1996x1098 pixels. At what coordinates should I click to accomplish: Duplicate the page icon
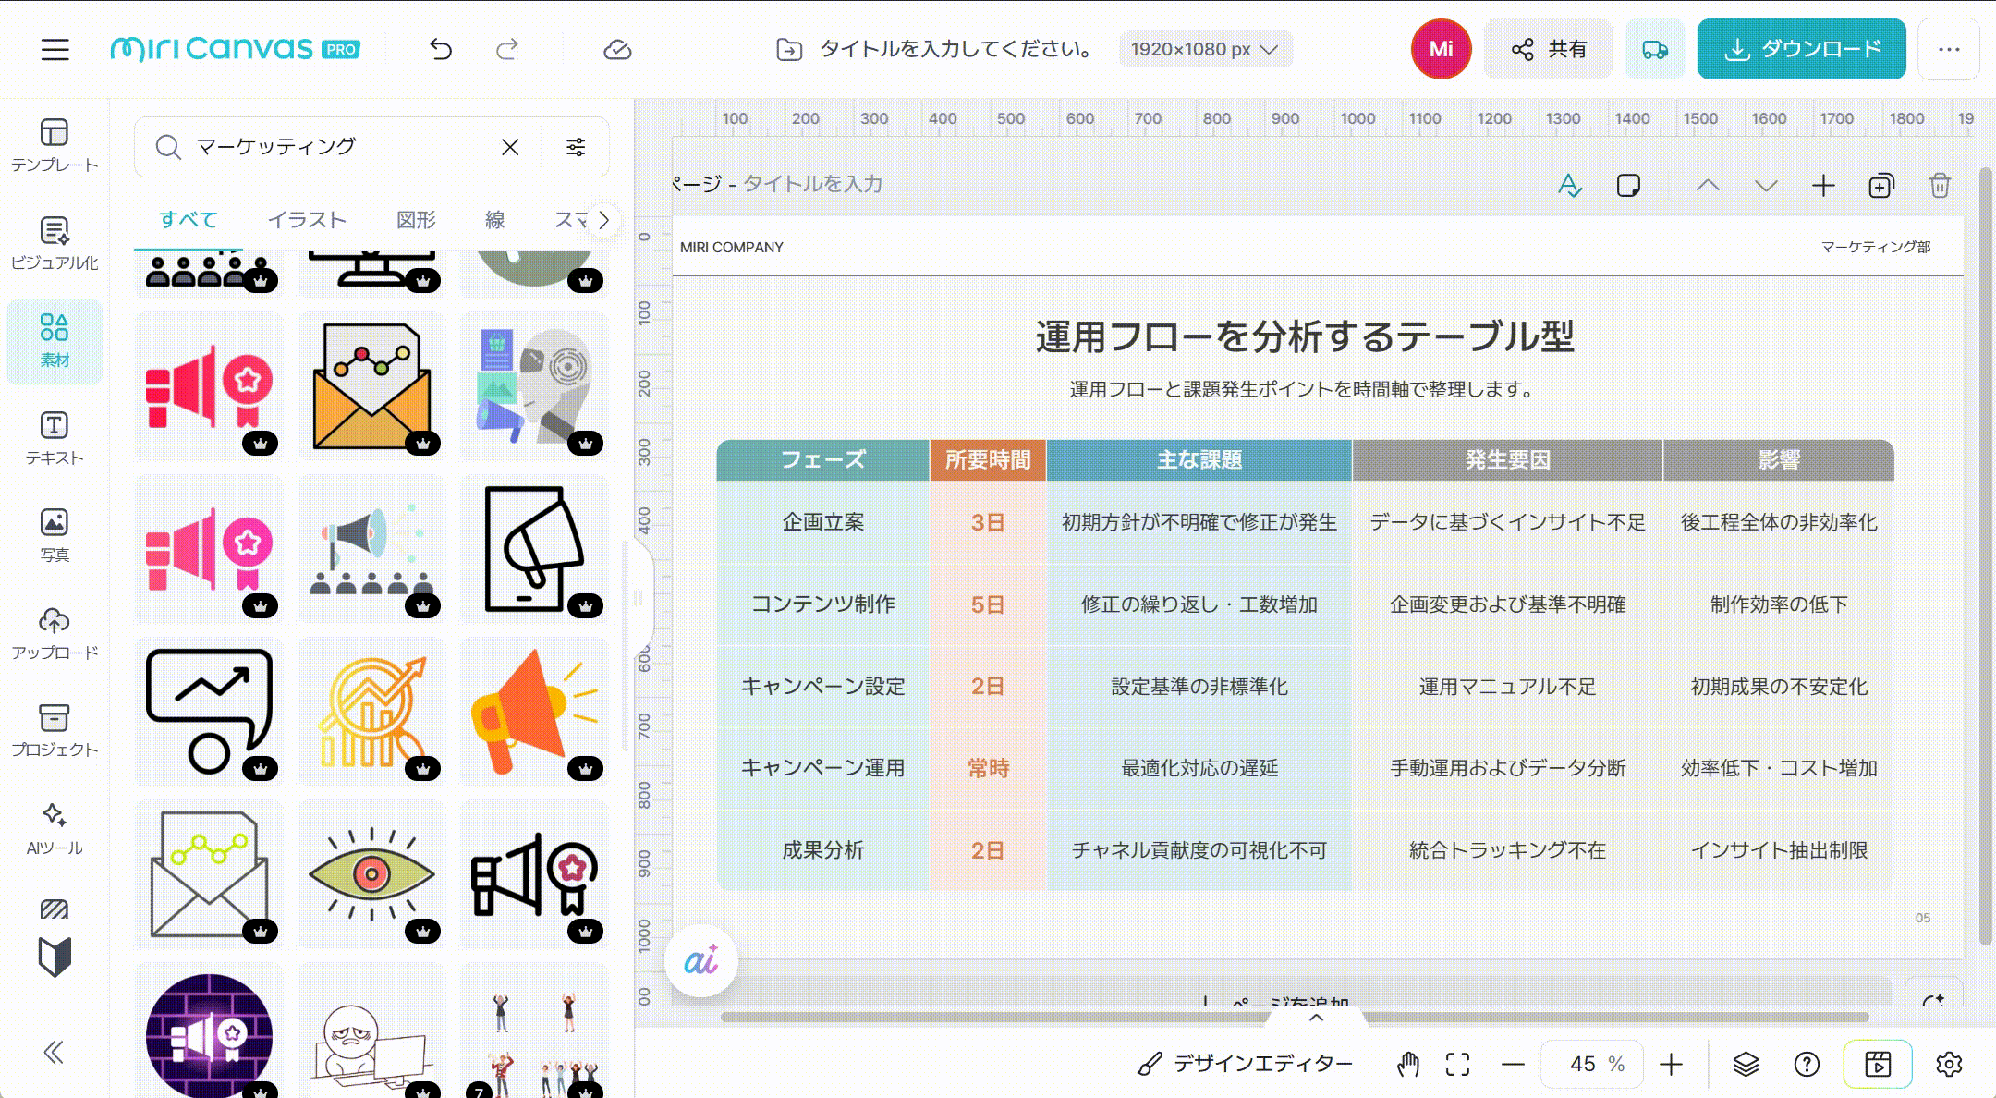[1880, 186]
